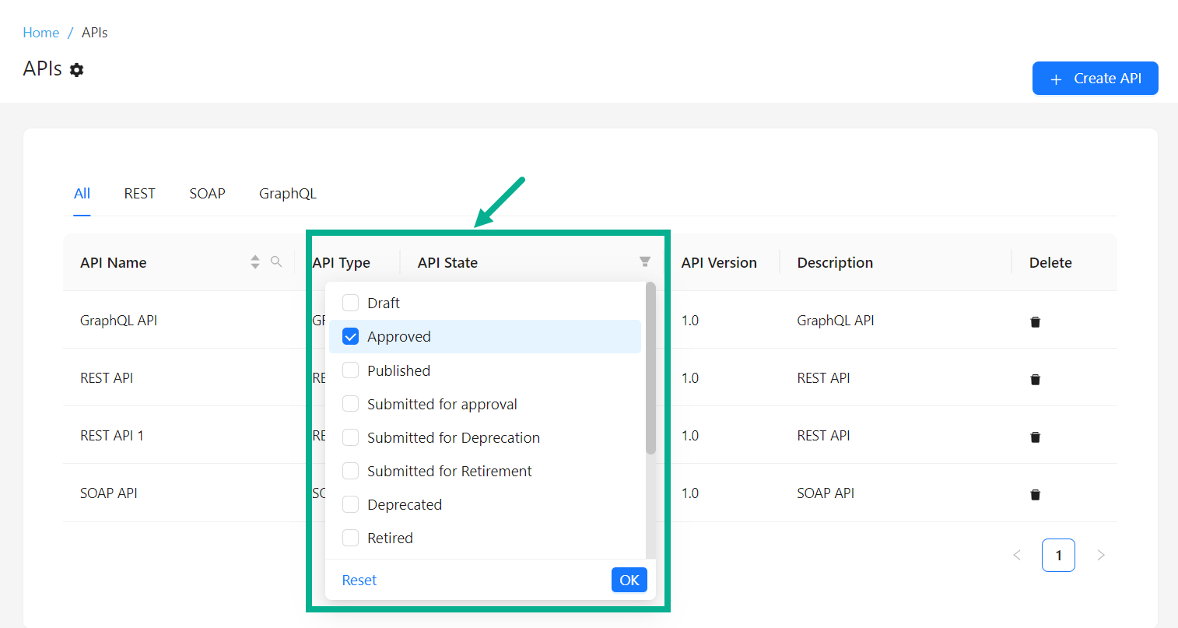Go to previous page using left chevron
This screenshot has width=1178, height=628.
click(x=1017, y=555)
